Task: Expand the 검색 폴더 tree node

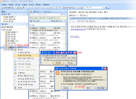Action: point(4,50)
